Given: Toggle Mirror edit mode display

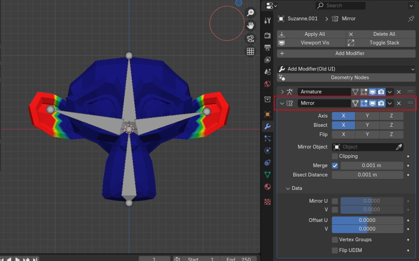Looking at the screenshot, I should [x=363, y=103].
